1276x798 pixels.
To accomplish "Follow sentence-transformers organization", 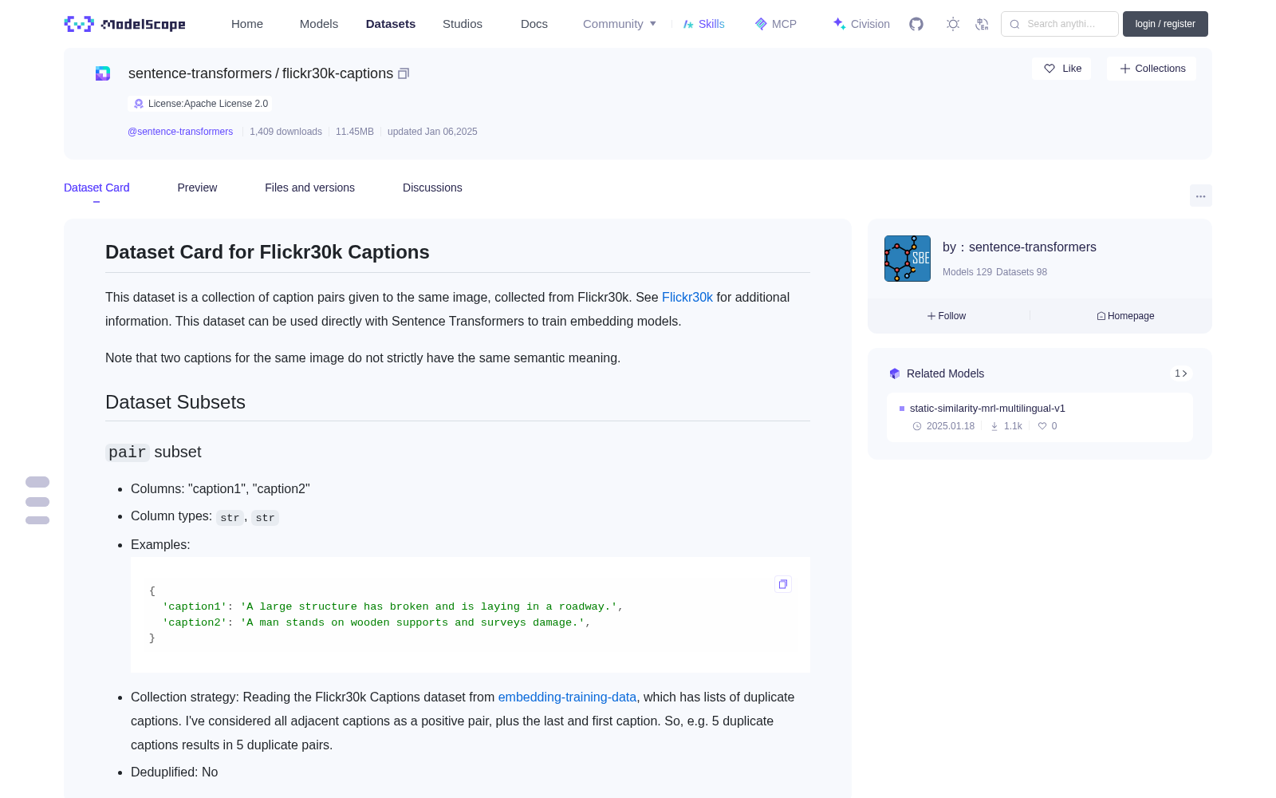I will pos(947,316).
